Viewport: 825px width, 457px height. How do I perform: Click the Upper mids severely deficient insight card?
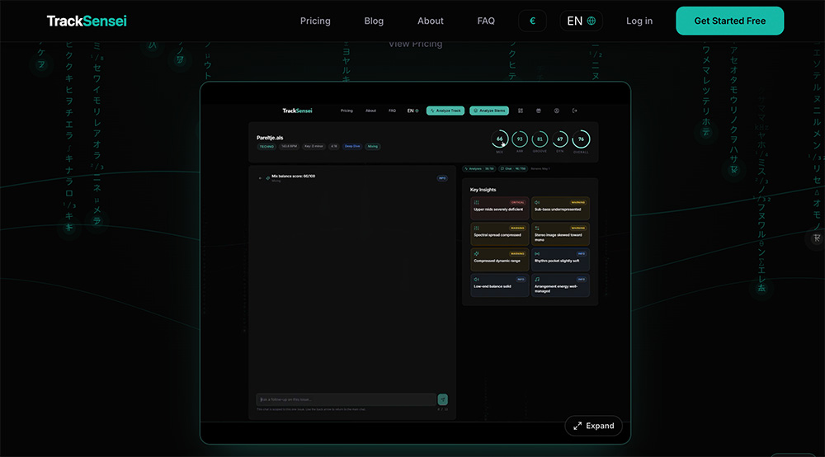click(x=500, y=208)
